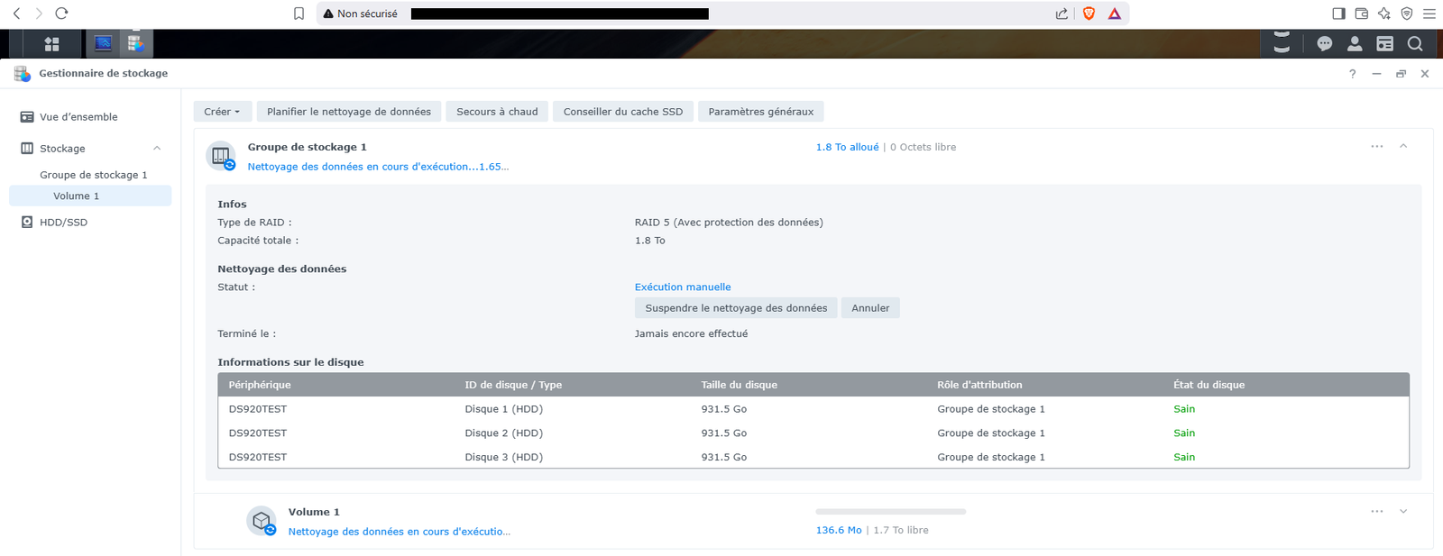Open the upload queue stack icon
Image resolution: width=1443 pixels, height=556 pixels.
(1282, 43)
